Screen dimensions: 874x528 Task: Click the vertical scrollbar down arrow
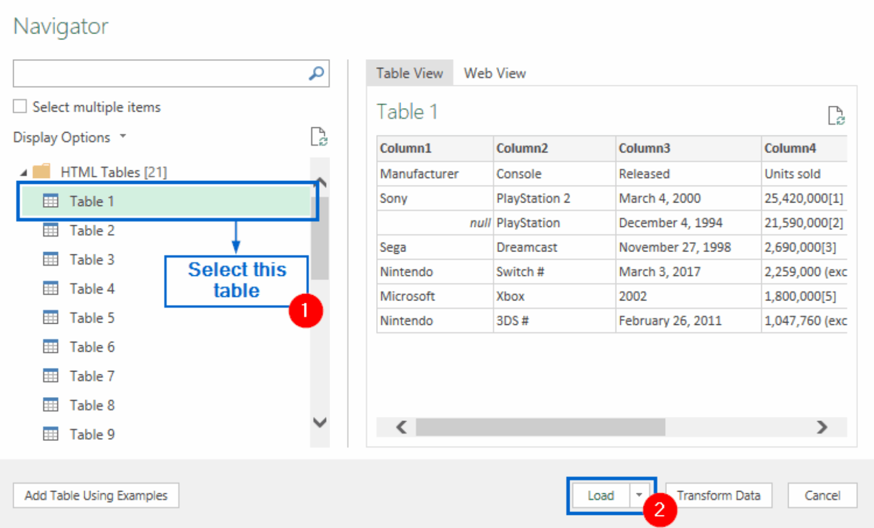[320, 423]
